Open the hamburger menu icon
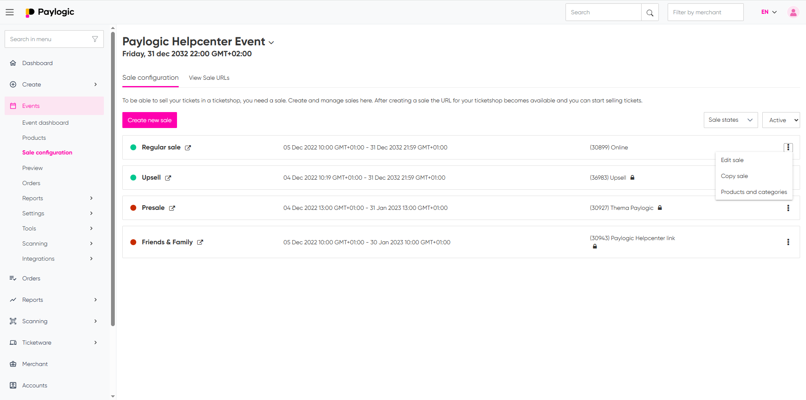 click(10, 12)
